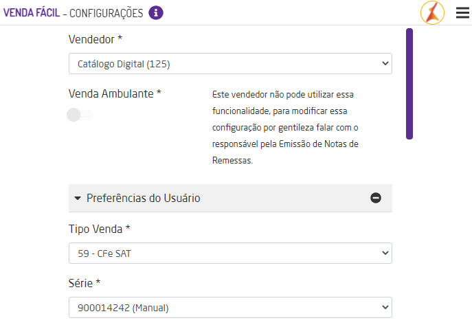The image size is (472, 327).
Task: Click the Preferências do Usuário section title
Action: [x=143, y=198]
